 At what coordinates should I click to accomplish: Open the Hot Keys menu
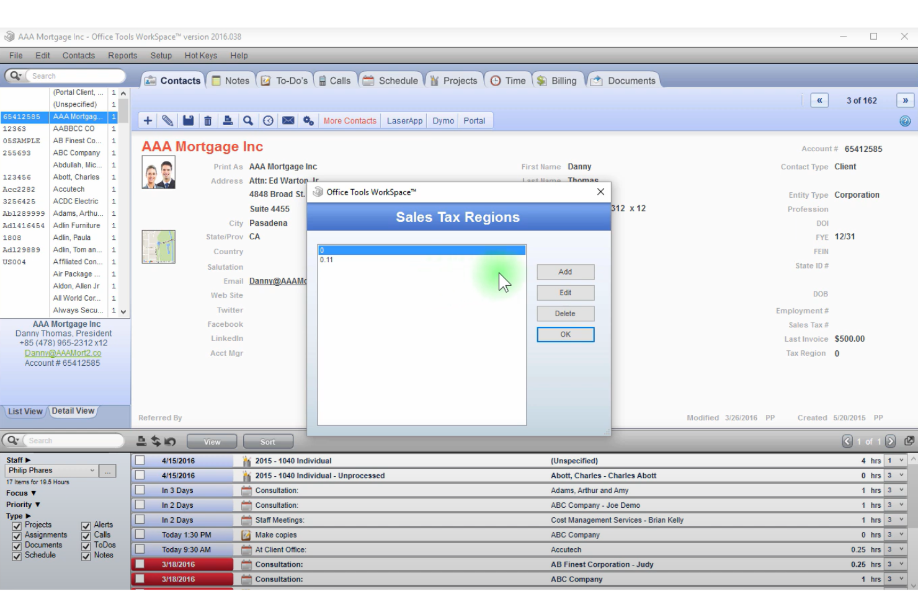pyautogui.click(x=201, y=55)
